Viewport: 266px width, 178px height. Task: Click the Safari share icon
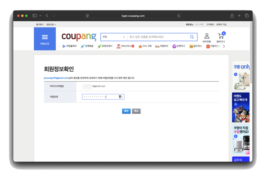pos(232,16)
